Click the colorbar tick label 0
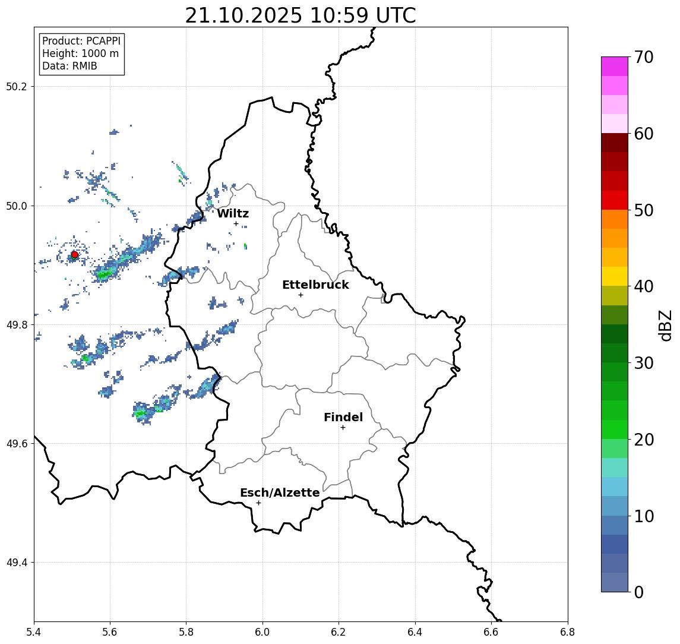 click(x=639, y=592)
